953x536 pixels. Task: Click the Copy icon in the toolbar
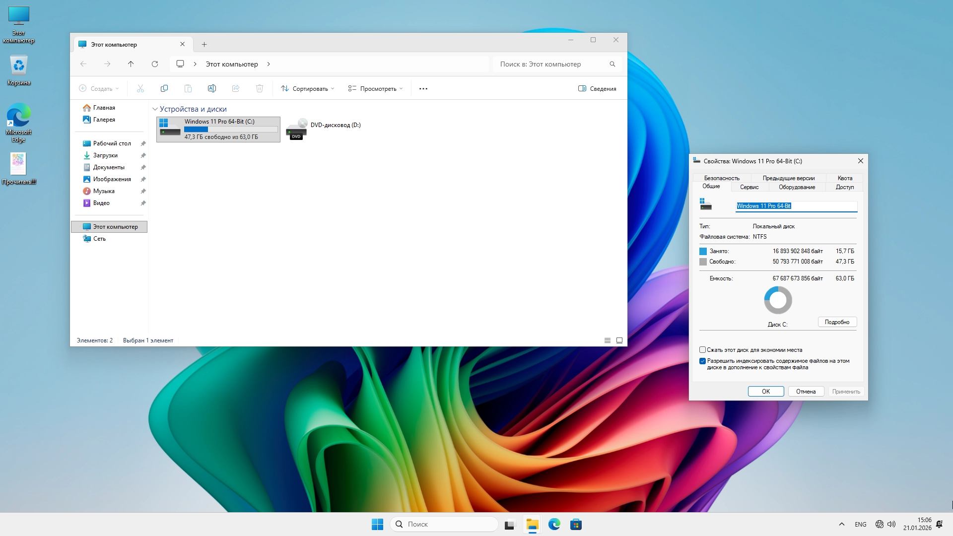(164, 88)
